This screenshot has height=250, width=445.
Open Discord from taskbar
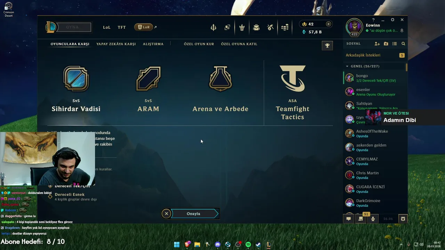click(x=218, y=244)
